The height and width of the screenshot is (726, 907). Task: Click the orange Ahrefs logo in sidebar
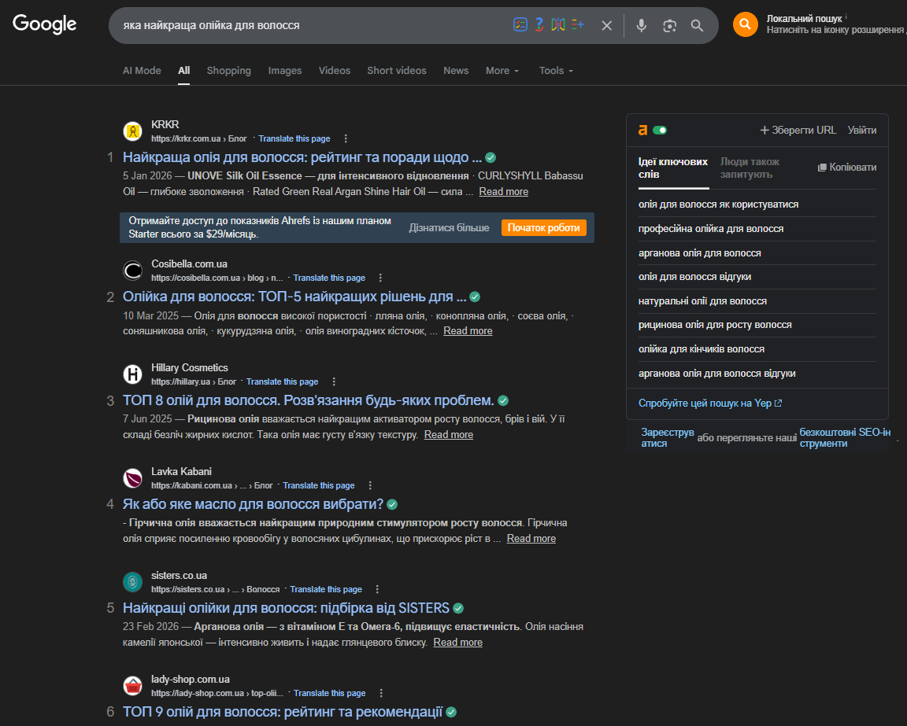[642, 130]
